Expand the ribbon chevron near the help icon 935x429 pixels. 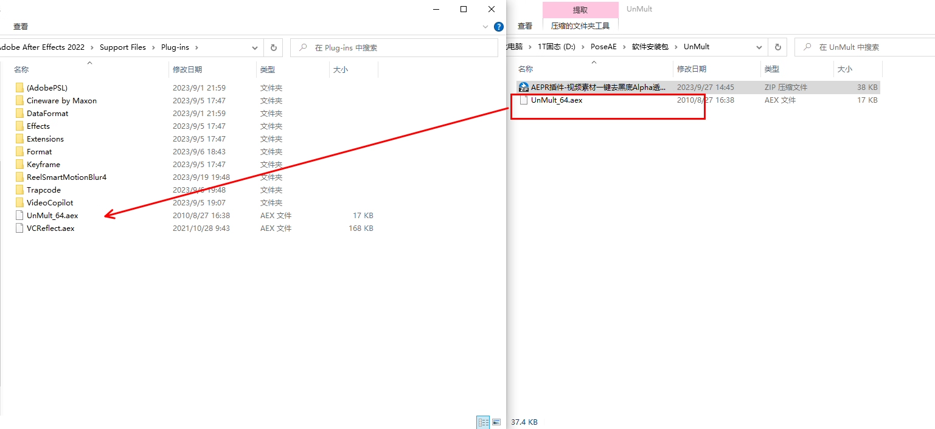point(485,26)
